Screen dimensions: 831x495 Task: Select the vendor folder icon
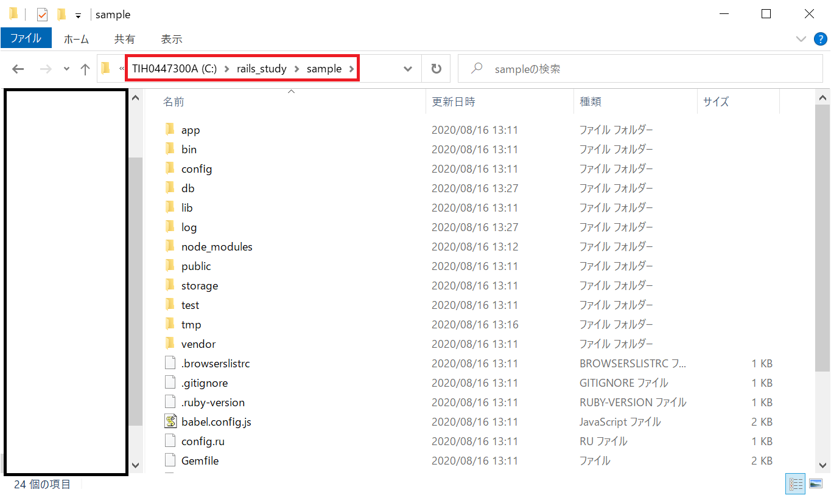point(170,344)
